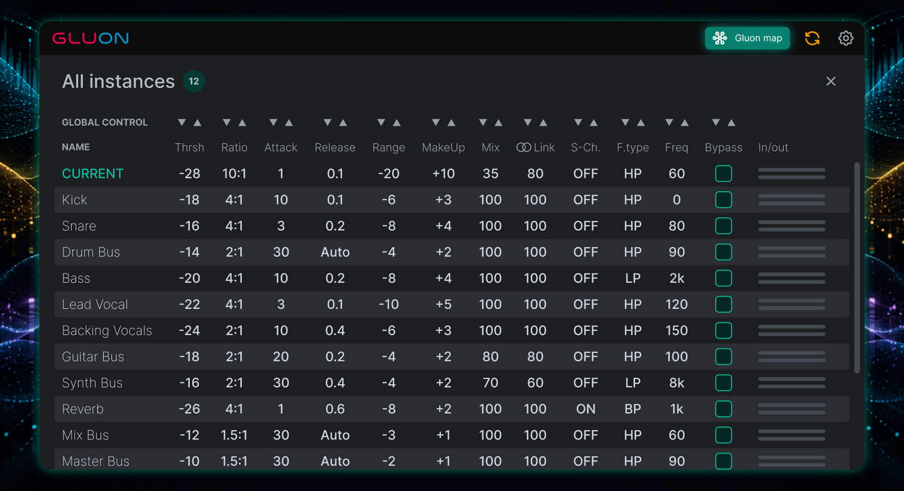Select the Drum Bus instance row
Viewport: 904px width, 491px height.
(x=452, y=252)
